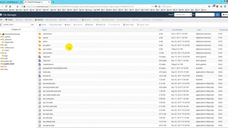Click the Extract toolbar button
This screenshot has height=128, width=228.
click(x=146, y=20)
